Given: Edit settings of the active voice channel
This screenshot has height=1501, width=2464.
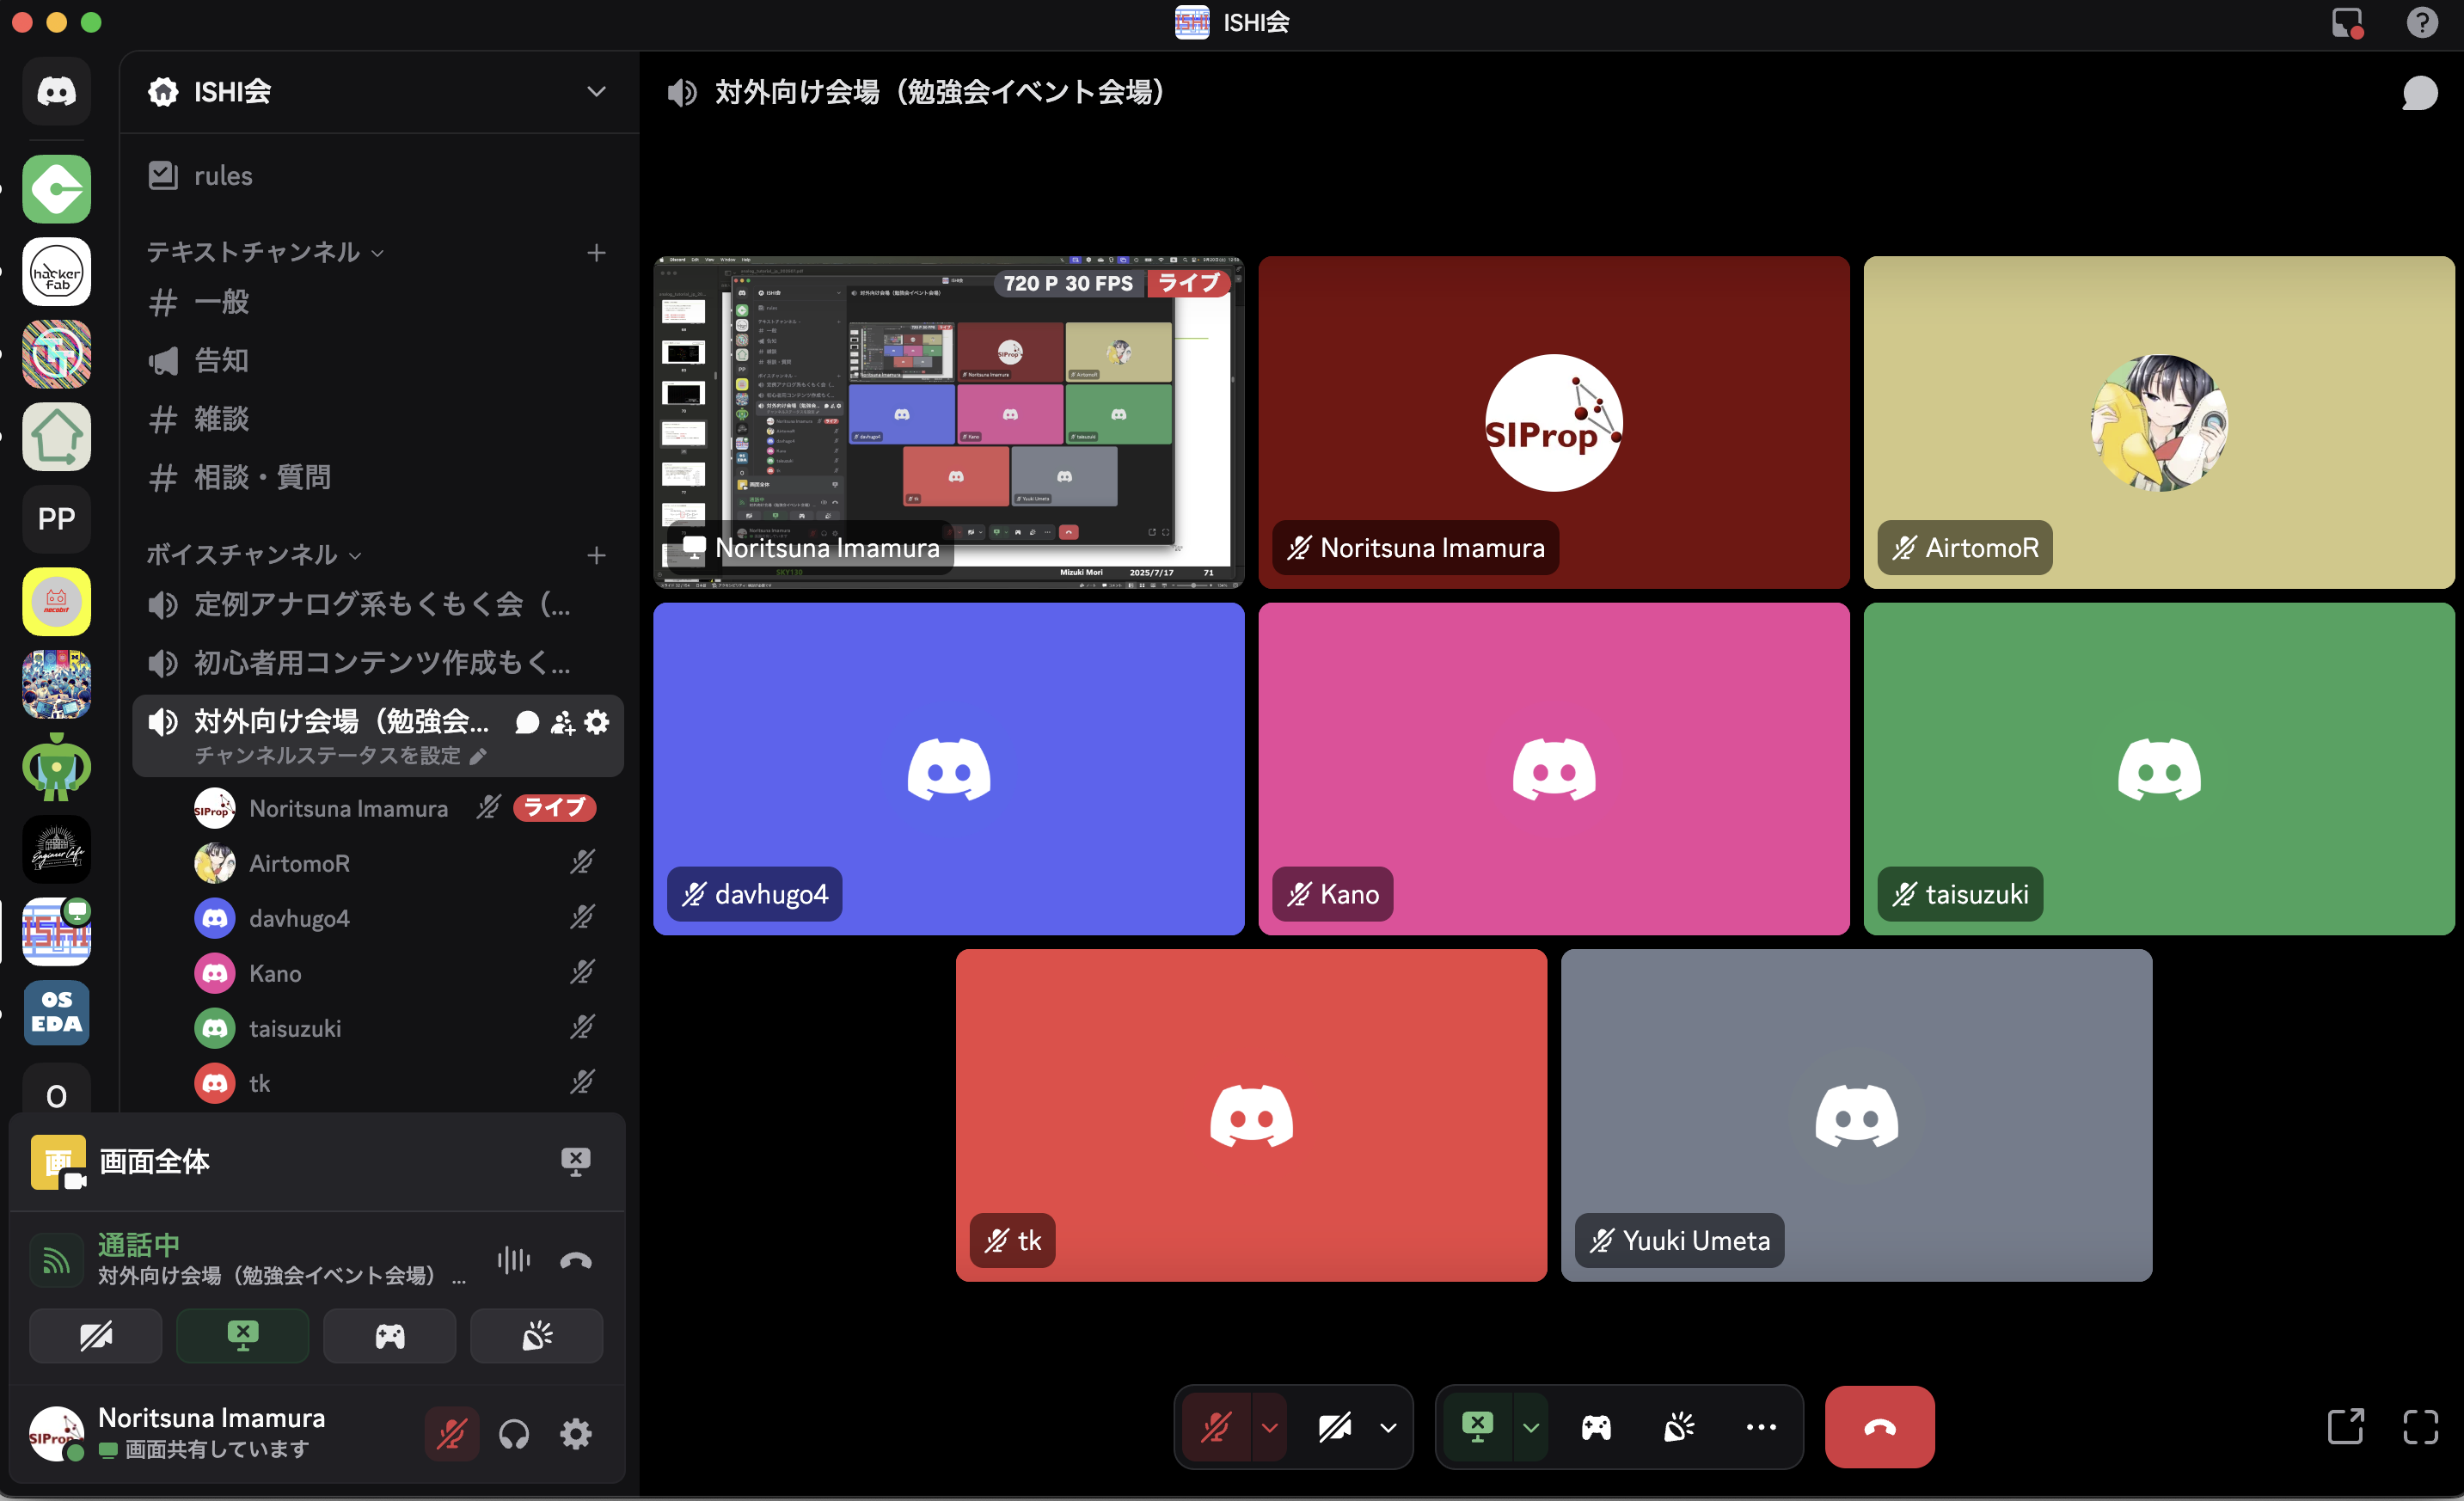Looking at the screenshot, I should pos(597,722).
